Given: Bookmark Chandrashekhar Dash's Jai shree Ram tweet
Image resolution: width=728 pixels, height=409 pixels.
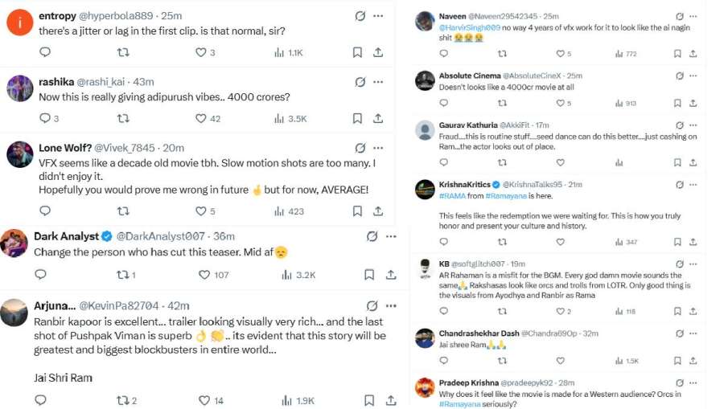Looking at the screenshot, I should pos(679,361).
